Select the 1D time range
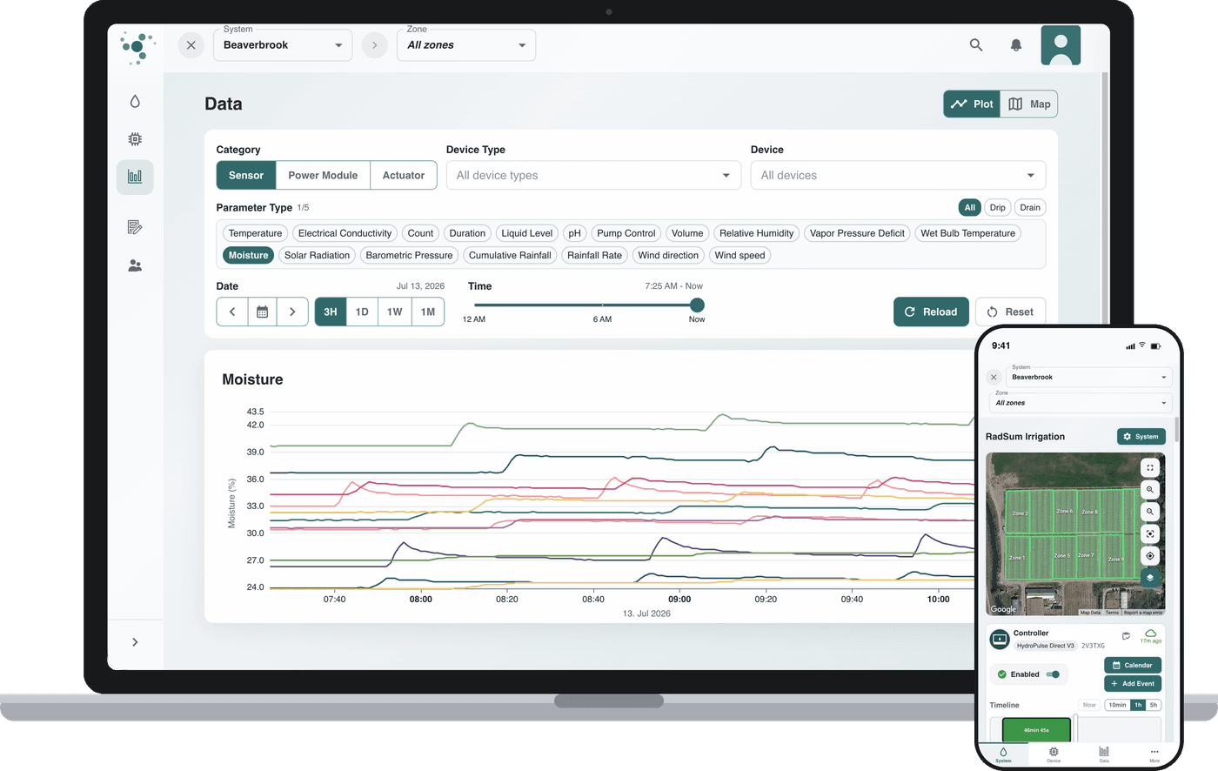This screenshot has width=1218, height=771. coord(362,312)
